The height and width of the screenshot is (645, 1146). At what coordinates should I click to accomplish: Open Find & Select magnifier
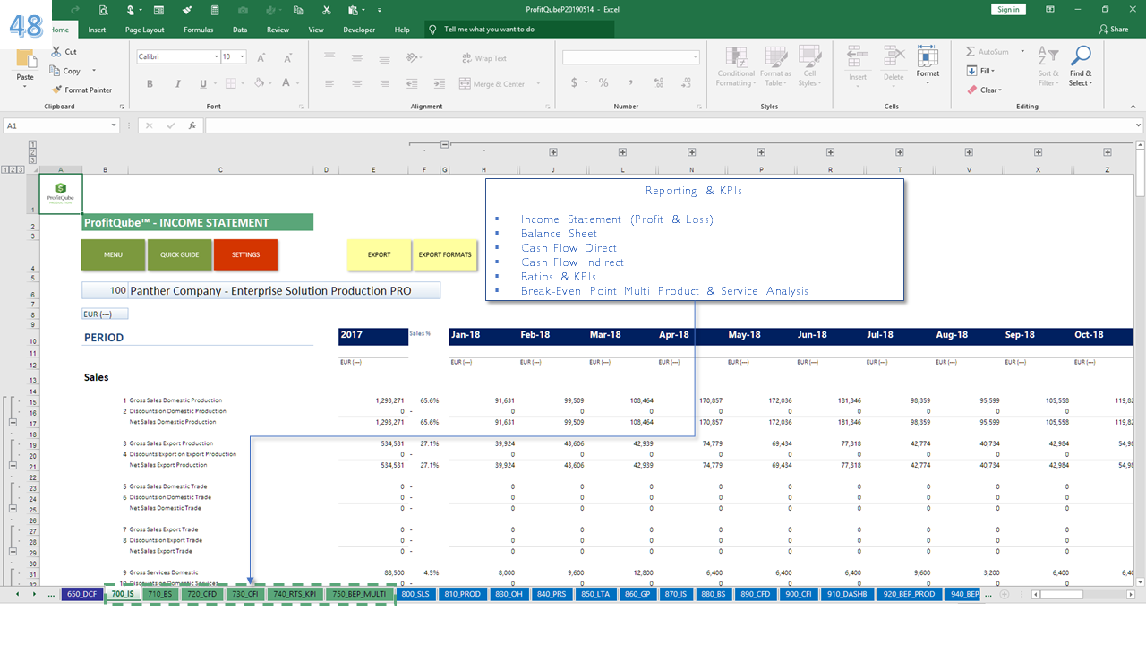click(x=1081, y=67)
